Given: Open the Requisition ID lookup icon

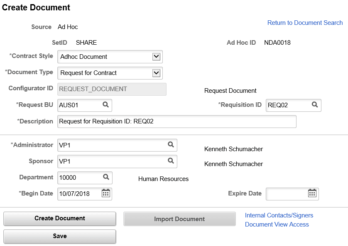Looking at the screenshot, I should coord(315,105).
